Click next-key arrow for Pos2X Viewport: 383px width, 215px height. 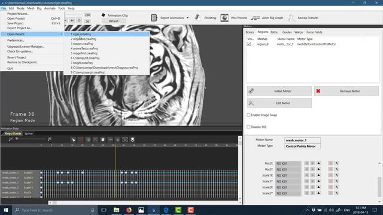[x=312, y=163]
